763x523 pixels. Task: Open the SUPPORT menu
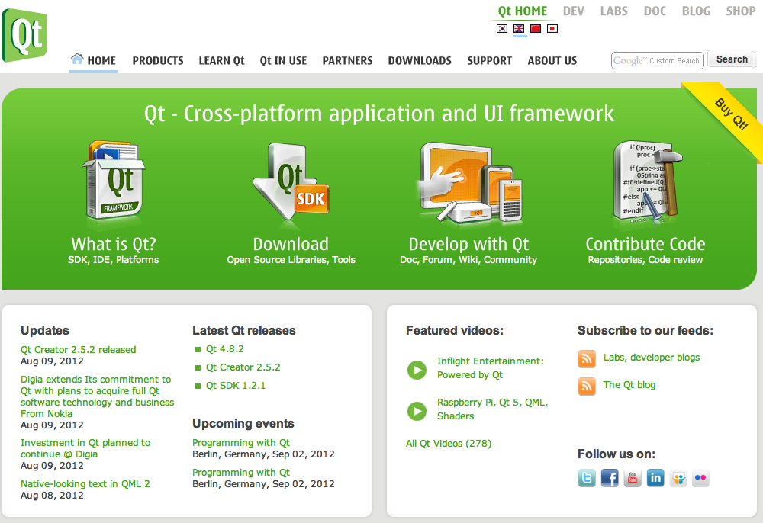490,61
